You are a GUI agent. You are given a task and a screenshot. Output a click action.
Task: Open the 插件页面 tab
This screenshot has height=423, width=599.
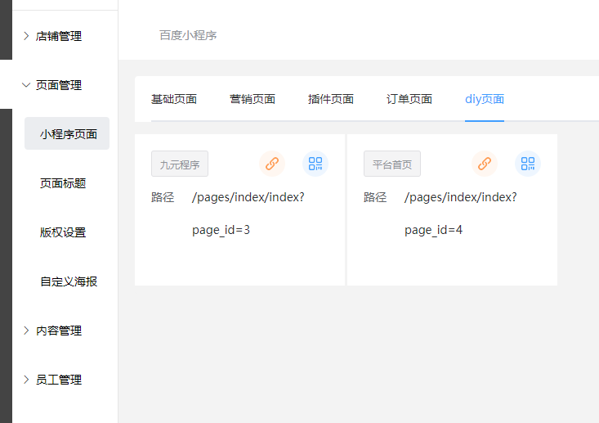click(x=331, y=100)
